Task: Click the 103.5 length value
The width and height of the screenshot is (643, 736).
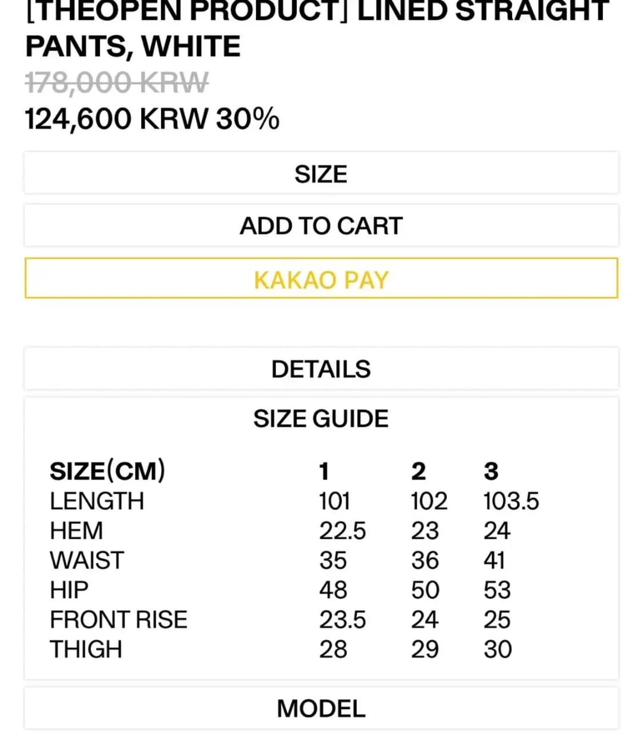Action: (x=511, y=501)
